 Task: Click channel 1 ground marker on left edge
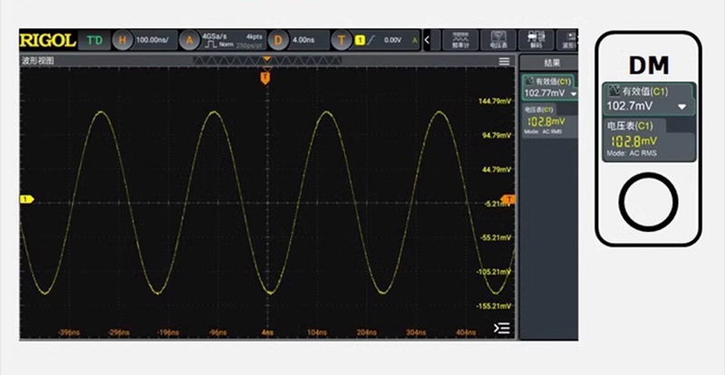pyautogui.click(x=26, y=198)
